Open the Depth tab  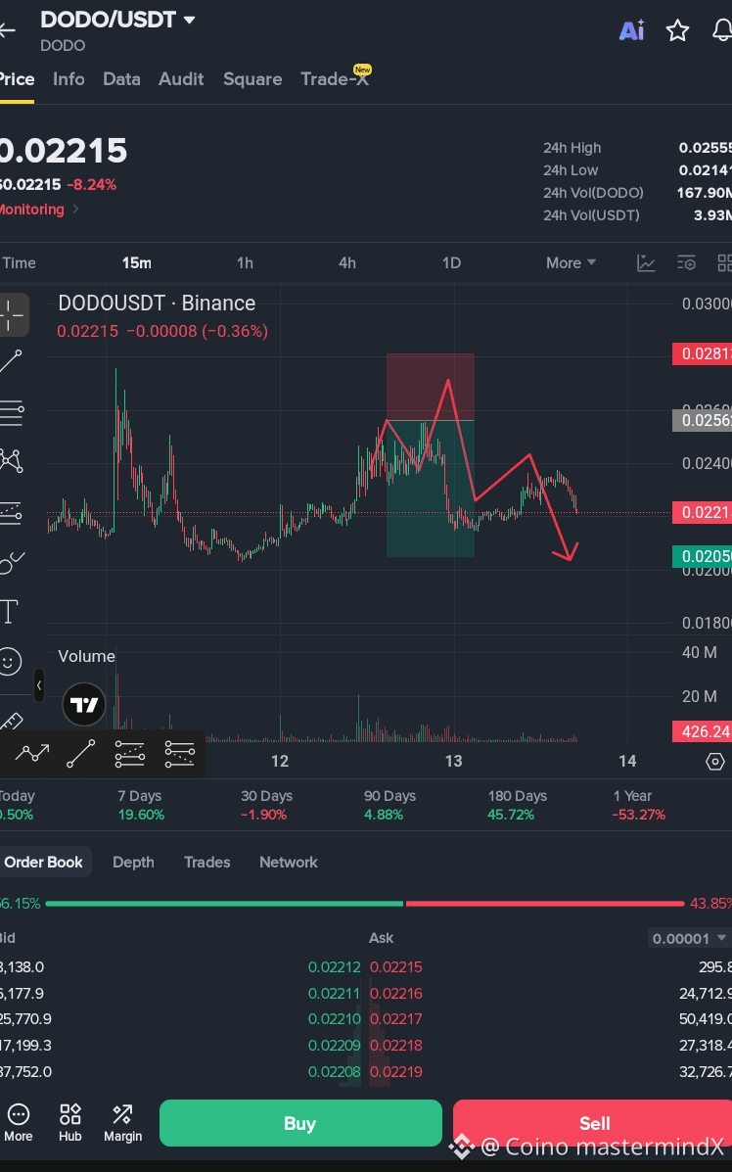coord(133,862)
